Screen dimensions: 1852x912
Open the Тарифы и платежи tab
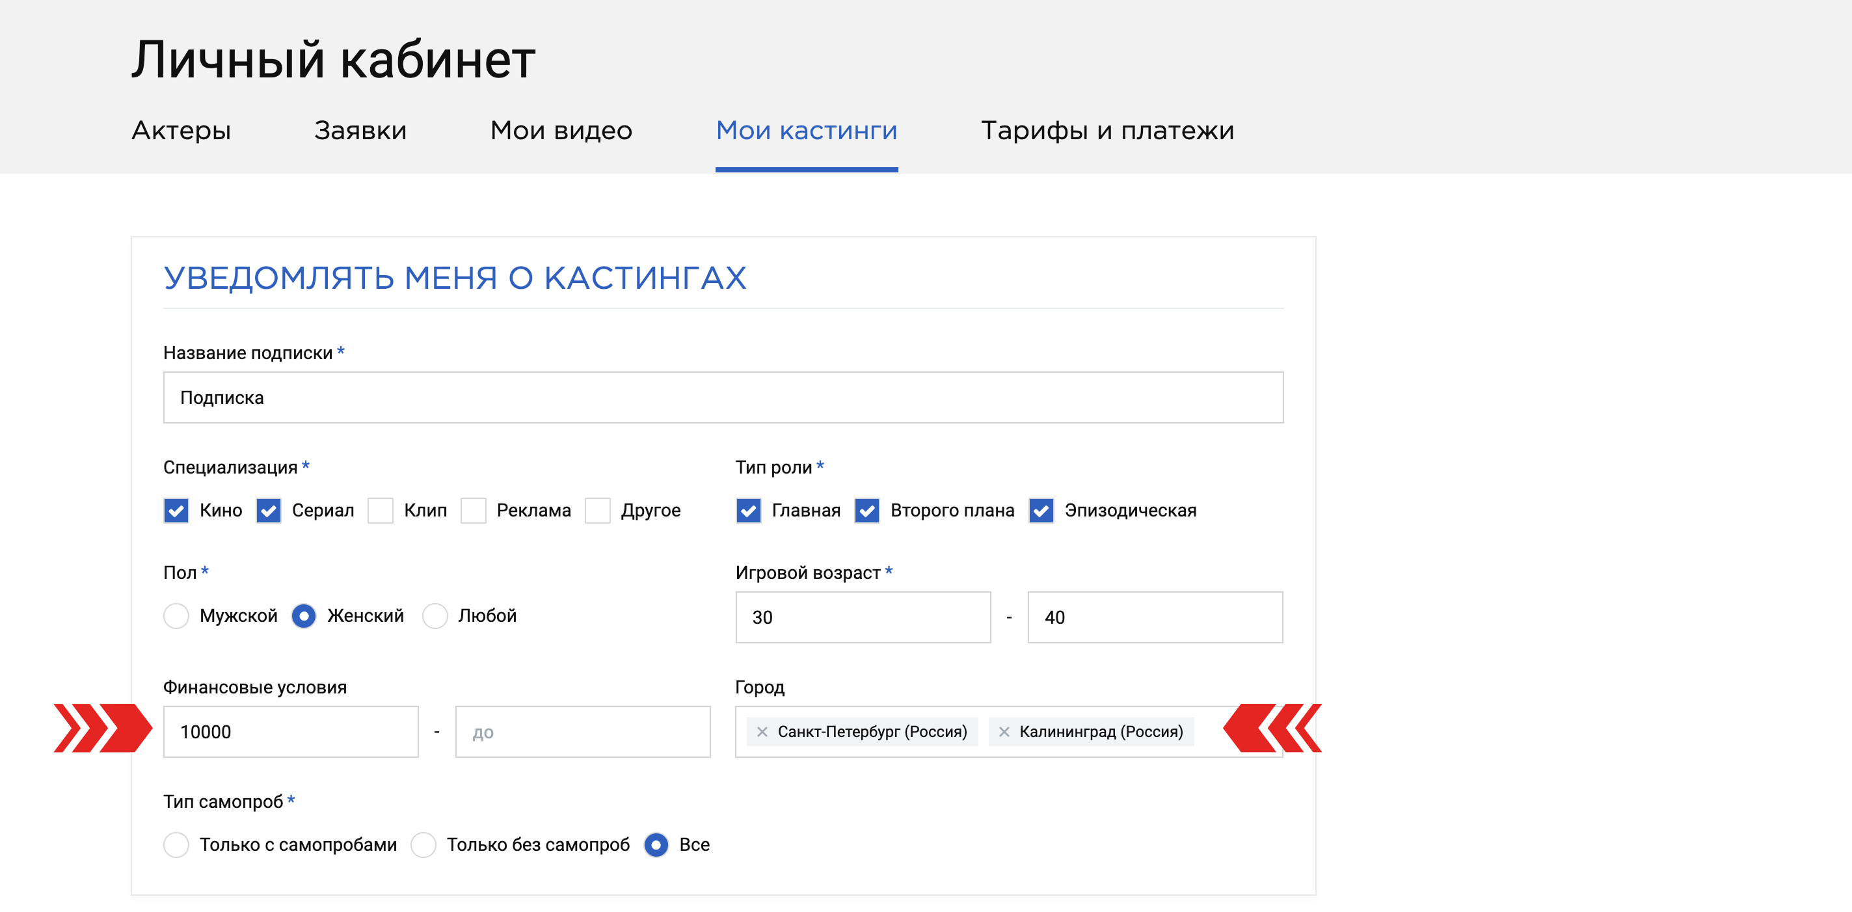1107,131
